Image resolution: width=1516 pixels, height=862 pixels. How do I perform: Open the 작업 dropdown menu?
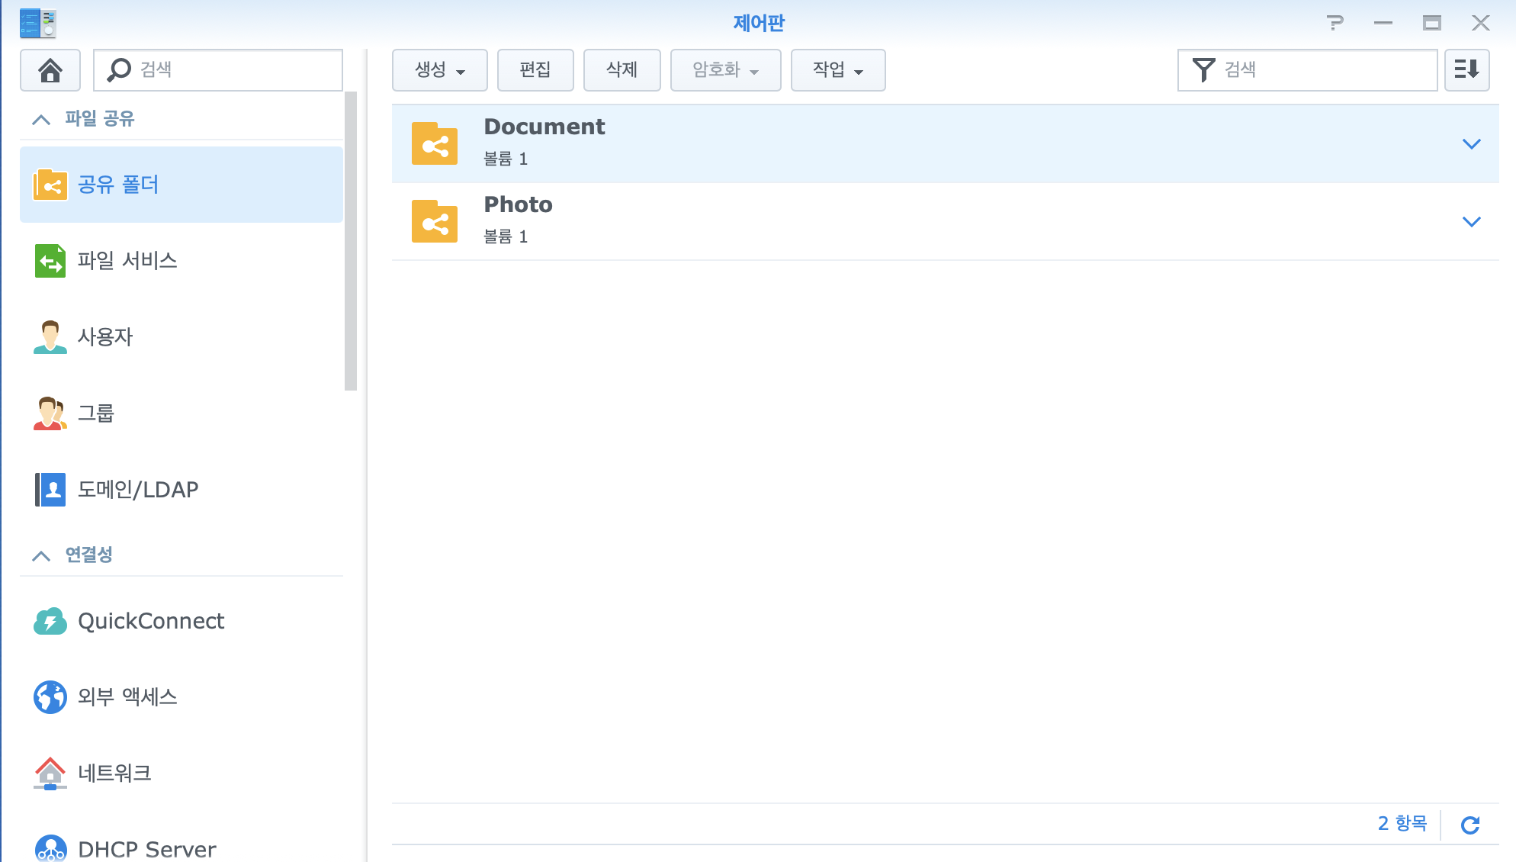tap(837, 70)
